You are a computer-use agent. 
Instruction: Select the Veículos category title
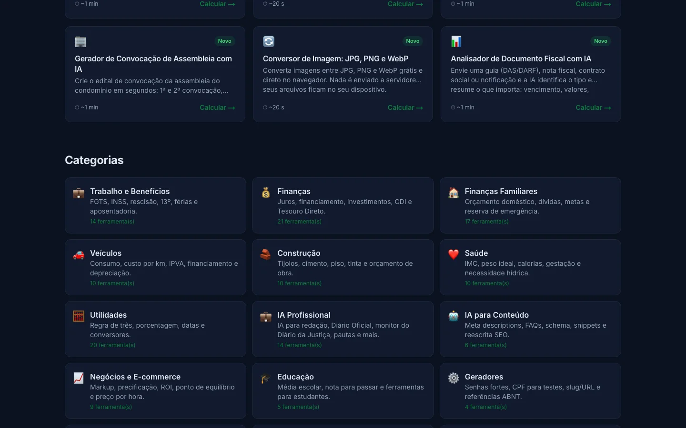pyautogui.click(x=106, y=253)
